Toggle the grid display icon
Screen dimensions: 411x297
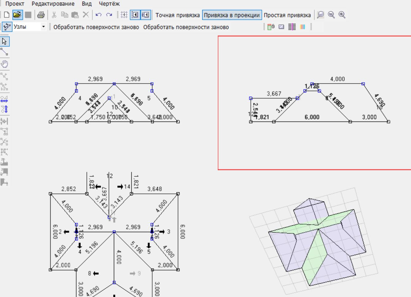124,15
